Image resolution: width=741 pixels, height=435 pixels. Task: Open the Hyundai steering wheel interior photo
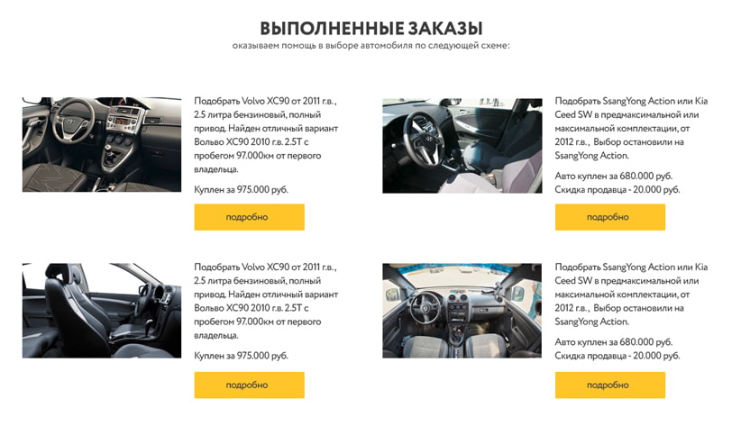point(462,146)
